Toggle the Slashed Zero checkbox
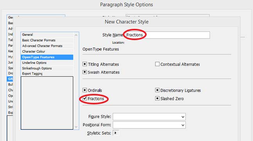The width and height of the screenshot is (253, 141). tap(157, 98)
